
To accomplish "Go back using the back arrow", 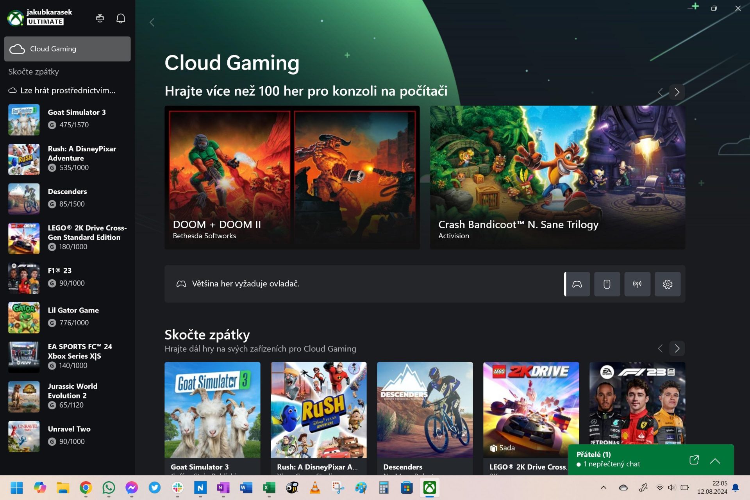I will click(152, 23).
